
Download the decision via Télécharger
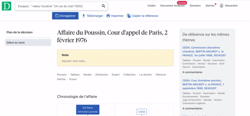93,16
